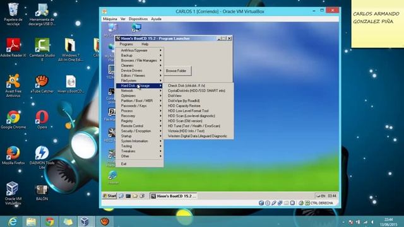Launch the DAEMON Tools Lite desktop shortcut

tap(42, 157)
